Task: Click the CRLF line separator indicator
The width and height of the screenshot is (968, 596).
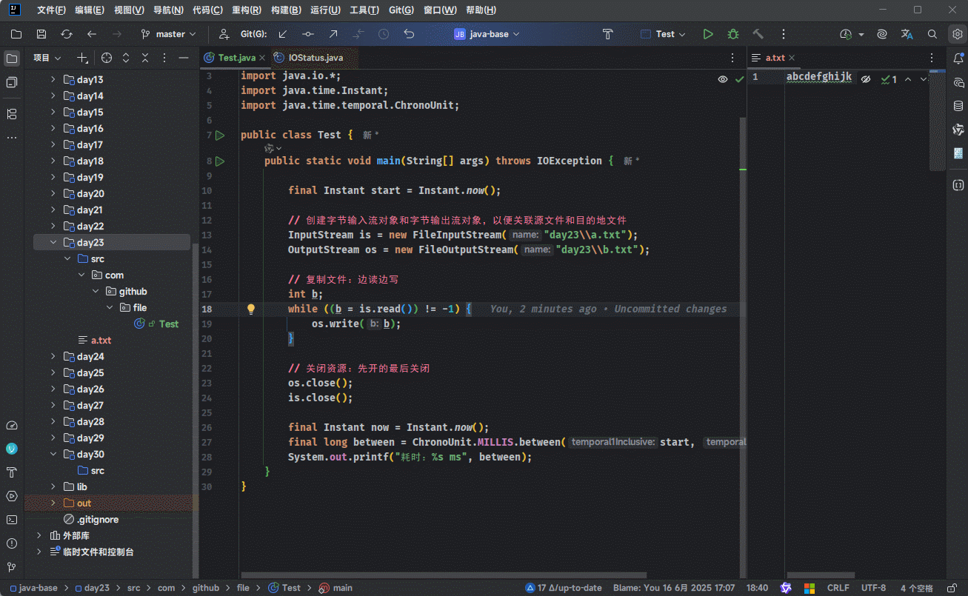Action: (x=838, y=588)
